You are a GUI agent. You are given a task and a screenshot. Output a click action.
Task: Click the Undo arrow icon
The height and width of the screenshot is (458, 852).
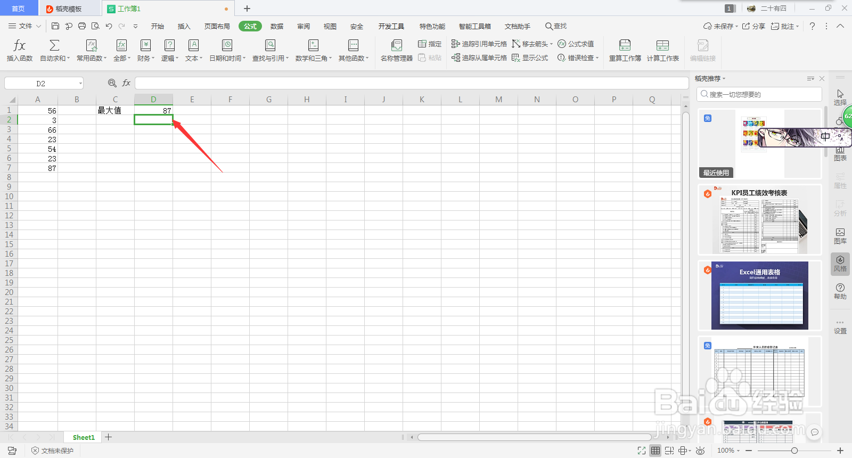click(109, 26)
